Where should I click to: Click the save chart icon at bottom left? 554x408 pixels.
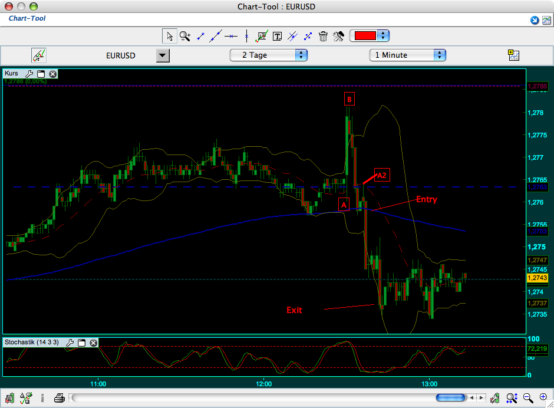tap(9, 398)
